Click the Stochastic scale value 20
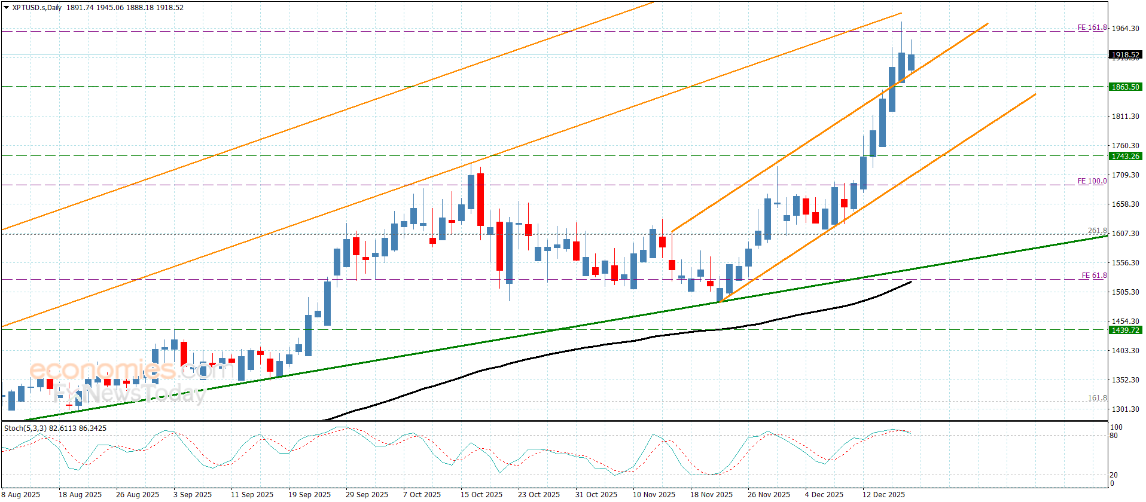This screenshot has width=1146, height=502. [1114, 475]
